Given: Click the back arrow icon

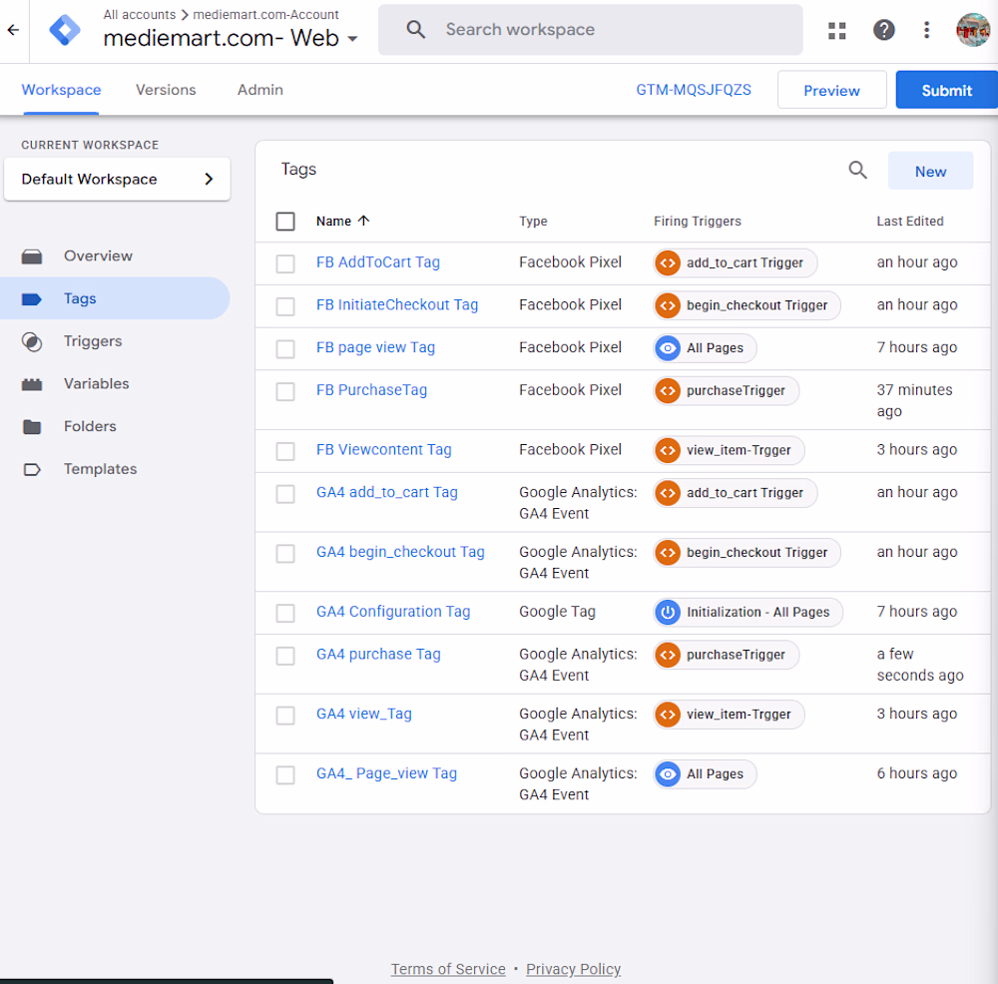Looking at the screenshot, I should [x=13, y=30].
